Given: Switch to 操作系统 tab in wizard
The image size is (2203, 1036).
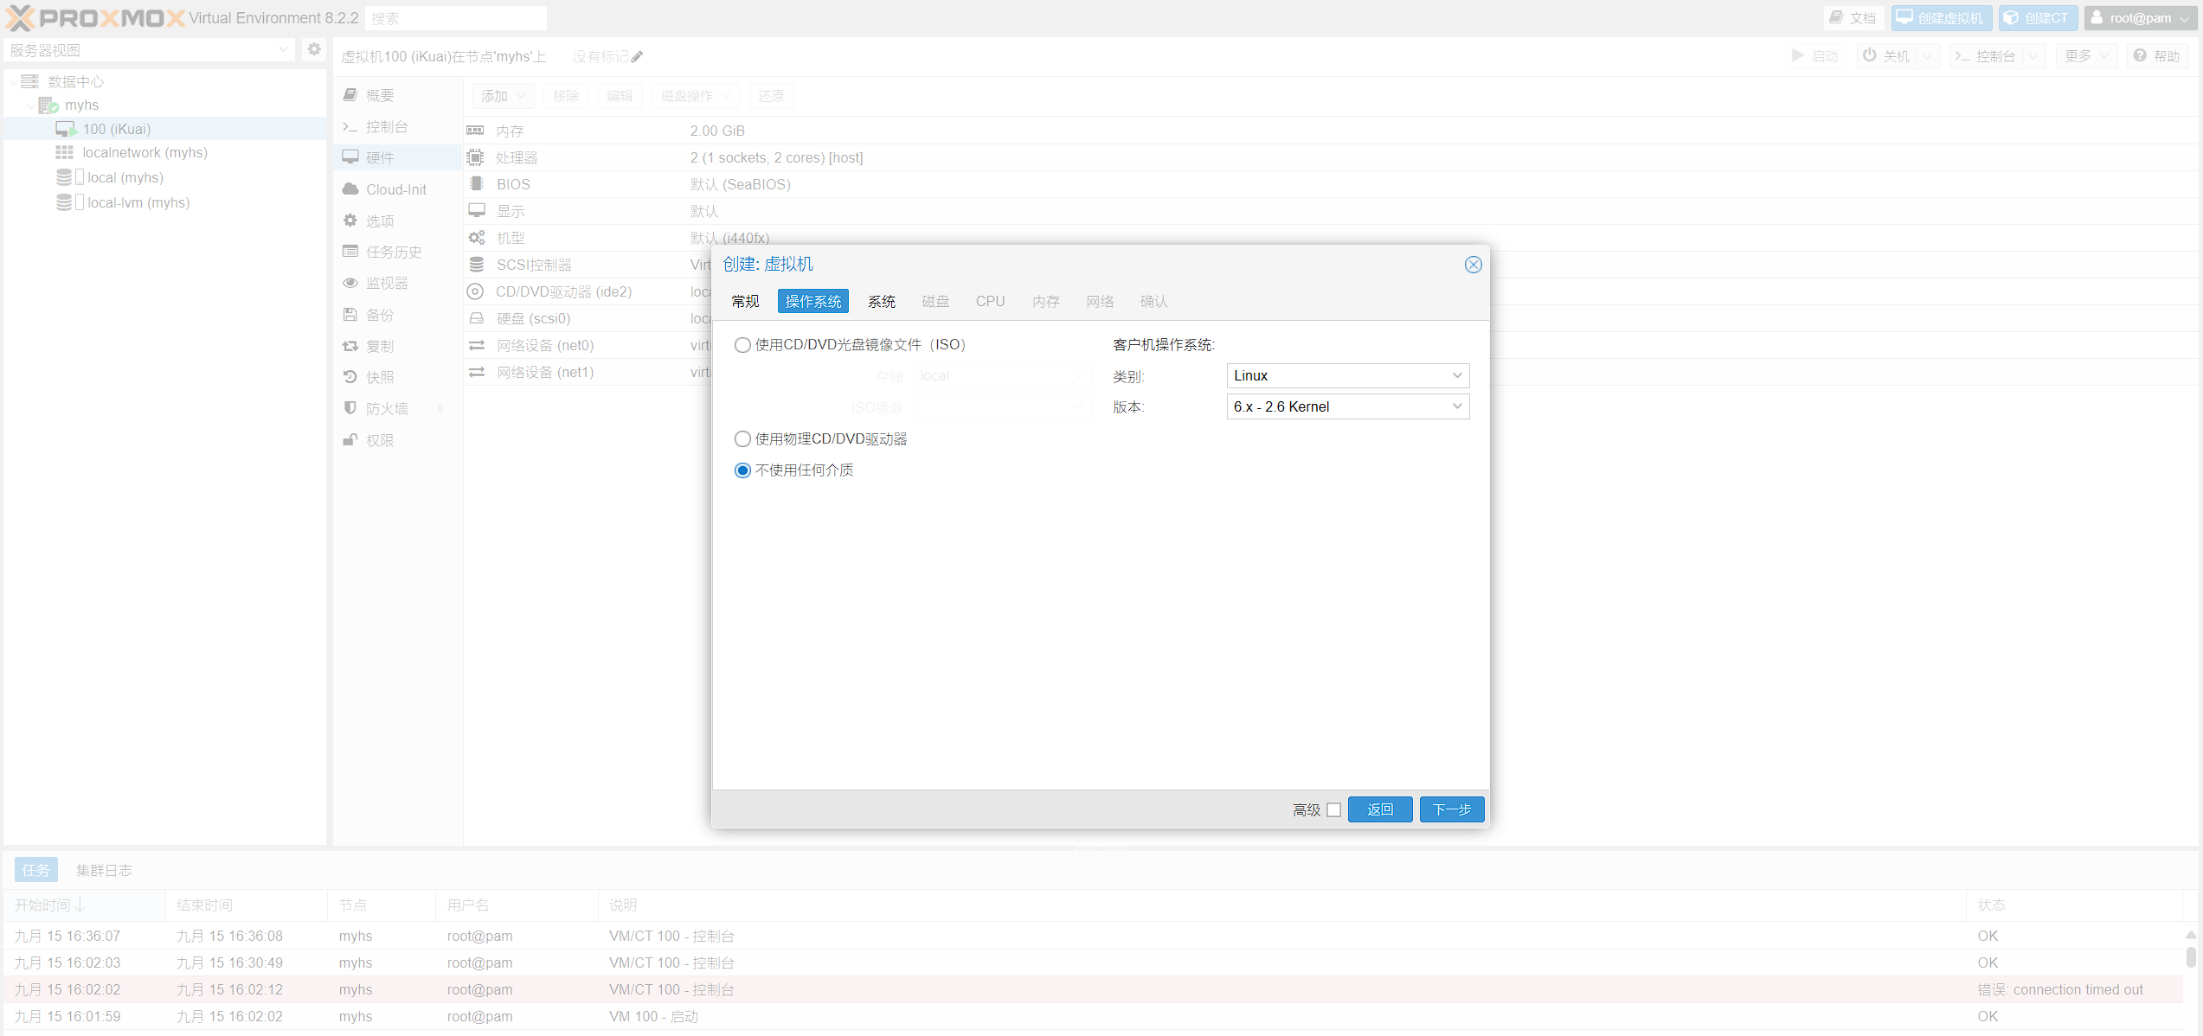Looking at the screenshot, I should click(812, 301).
